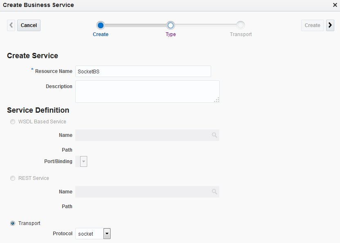This screenshot has height=243, width=340.
Task: Click the back arrow navigation icon
Action: pyautogui.click(x=11, y=25)
